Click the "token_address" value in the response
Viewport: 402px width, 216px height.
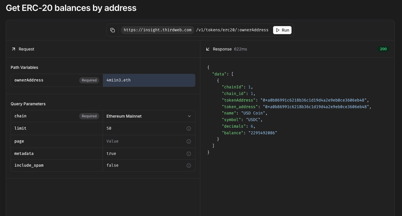coord(316,107)
